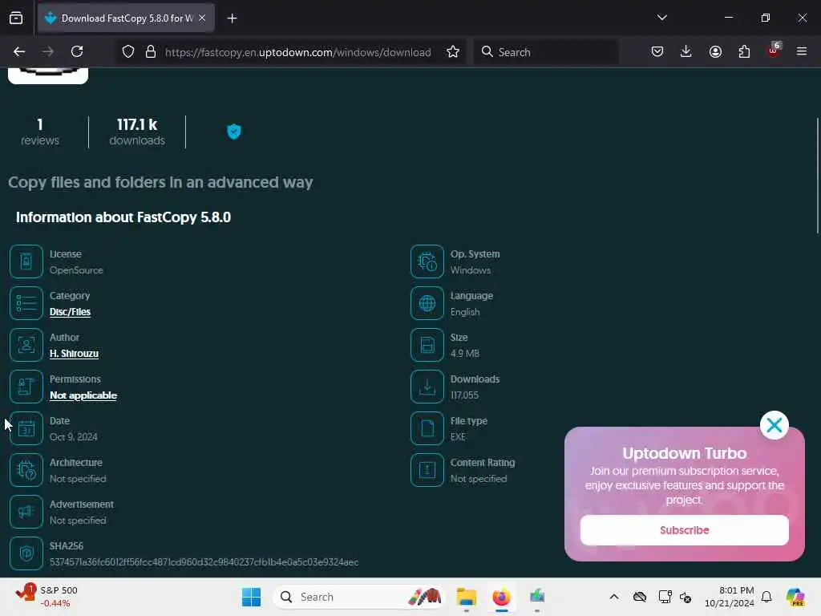This screenshot has width=821, height=616.
Task: Open the notifications bell
Action: click(x=766, y=597)
